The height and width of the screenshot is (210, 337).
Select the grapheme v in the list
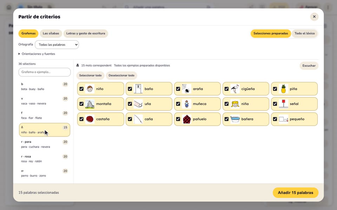coord(45,101)
